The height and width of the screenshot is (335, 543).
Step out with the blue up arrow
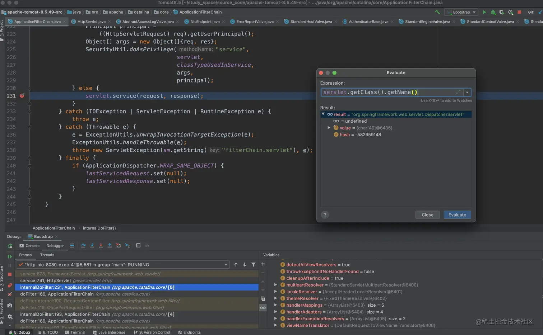[110, 246]
